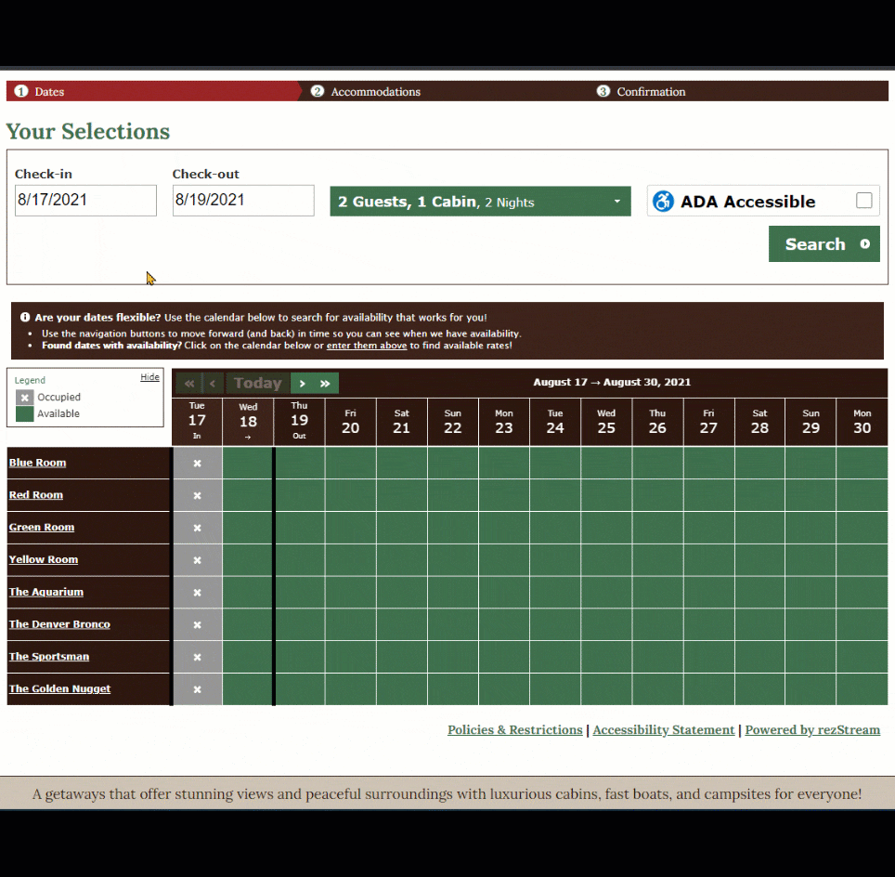Image resolution: width=895 pixels, height=877 pixels.
Task: Click the occupied X cell for The Aquarium
Action: pos(197,592)
